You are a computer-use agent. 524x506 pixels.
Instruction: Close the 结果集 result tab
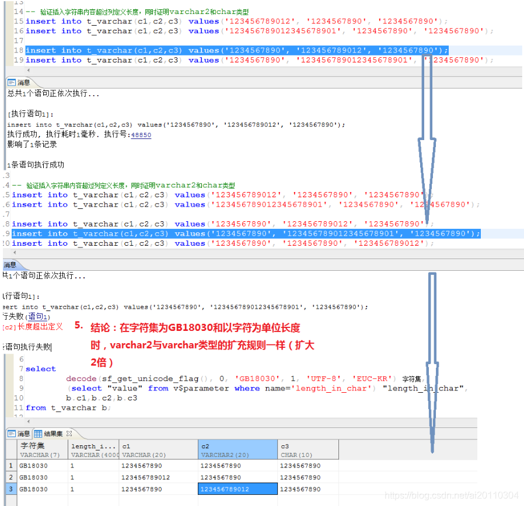69,434
